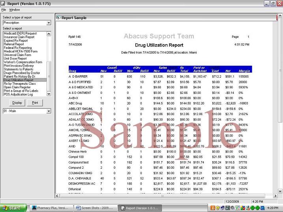
Task: Click the Display button
Action: pos(17,103)
